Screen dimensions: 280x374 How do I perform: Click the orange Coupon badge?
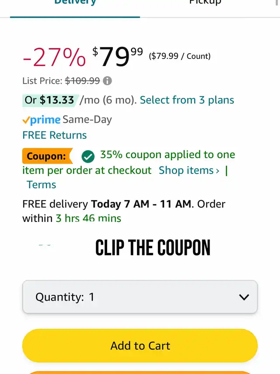[46, 156]
